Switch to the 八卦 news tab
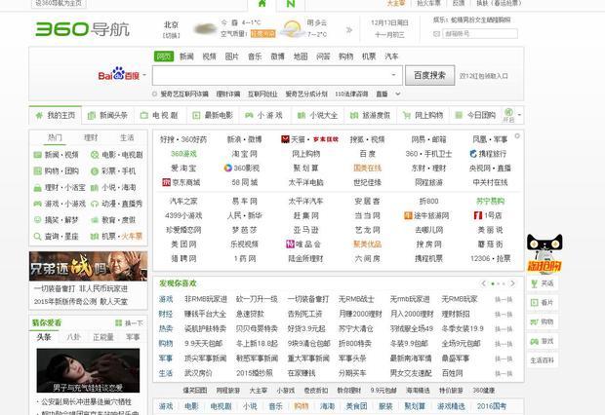 pos(74,337)
